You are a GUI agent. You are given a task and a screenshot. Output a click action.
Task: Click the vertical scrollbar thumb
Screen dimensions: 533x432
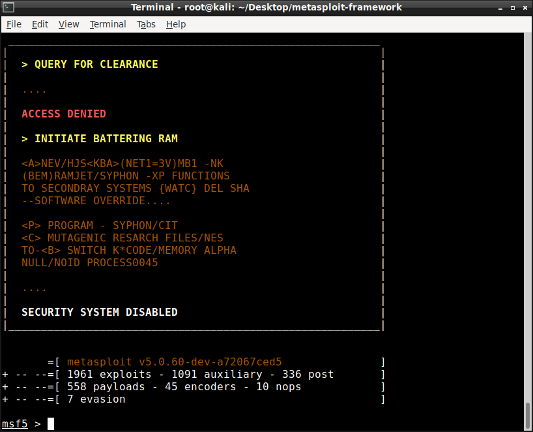[x=528, y=416]
